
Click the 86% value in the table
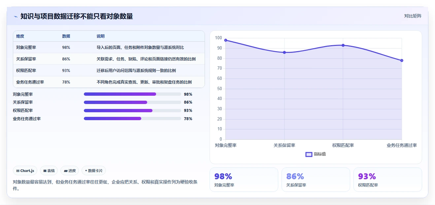point(66,59)
